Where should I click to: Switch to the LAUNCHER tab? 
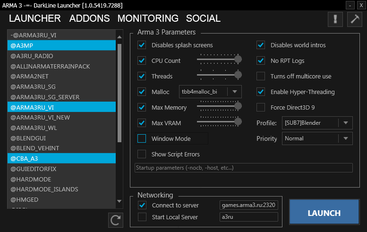[x=35, y=18]
